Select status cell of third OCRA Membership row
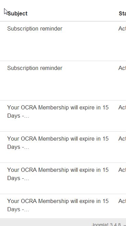The height and width of the screenshot is (226, 126). click(122, 170)
